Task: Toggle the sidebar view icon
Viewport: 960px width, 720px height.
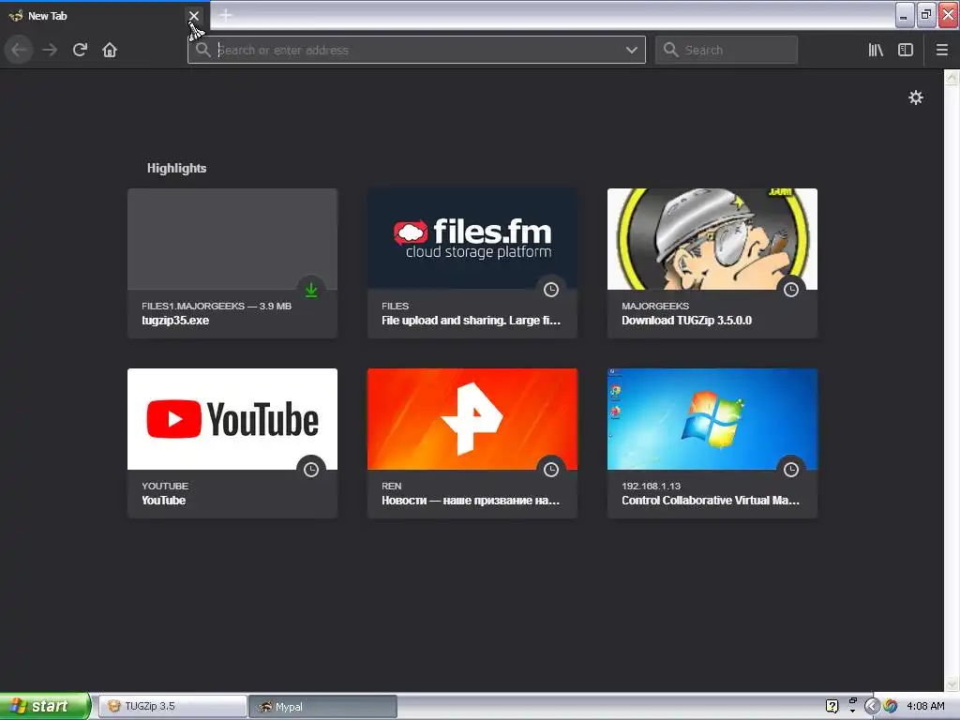Action: [906, 50]
